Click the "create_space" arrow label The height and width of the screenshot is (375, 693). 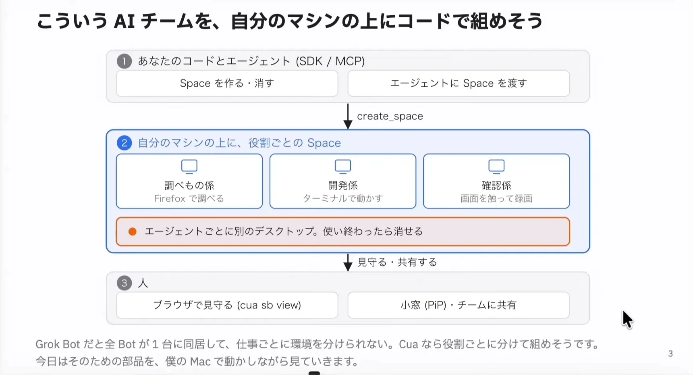390,116
